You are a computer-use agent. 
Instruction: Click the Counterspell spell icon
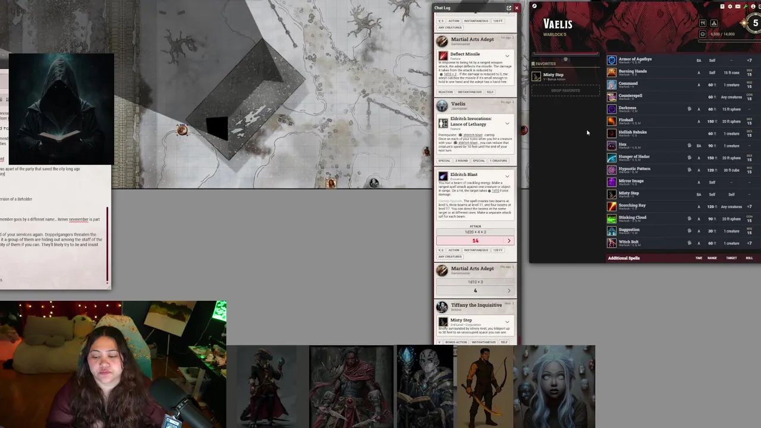pyautogui.click(x=612, y=97)
